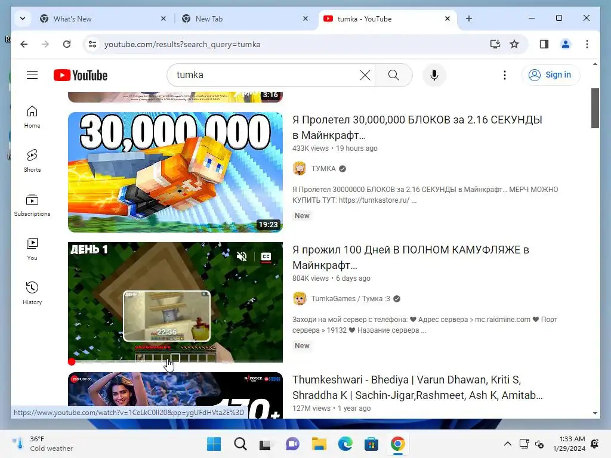The height and width of the screenshot is (458, 611).
Task: Click the browser forward arrow
Action: point(45,44)
